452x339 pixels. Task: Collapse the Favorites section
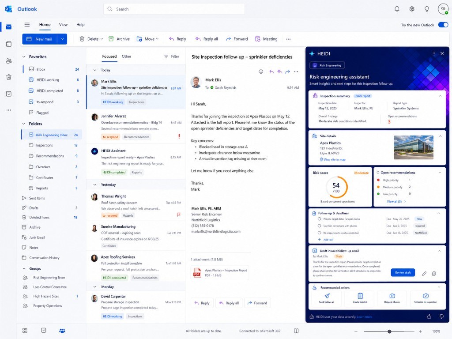pyautogui.click(x=24, y=57)
